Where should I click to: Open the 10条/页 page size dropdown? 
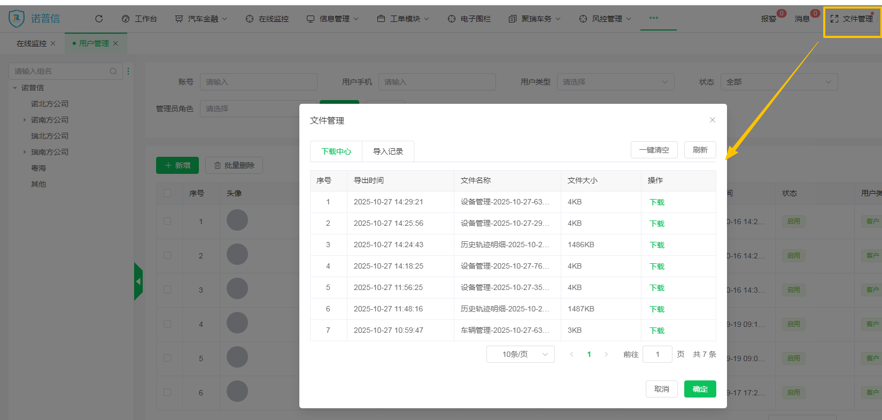tap(520, 354)
